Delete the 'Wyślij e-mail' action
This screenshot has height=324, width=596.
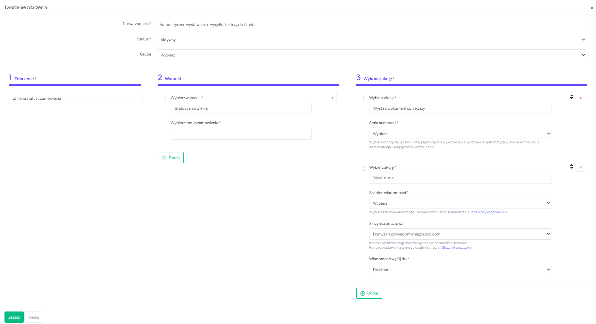(580, 167)
